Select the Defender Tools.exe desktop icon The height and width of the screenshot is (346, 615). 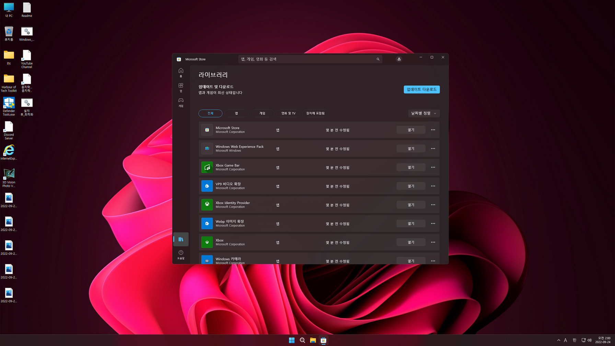click(x=9, y=106)
